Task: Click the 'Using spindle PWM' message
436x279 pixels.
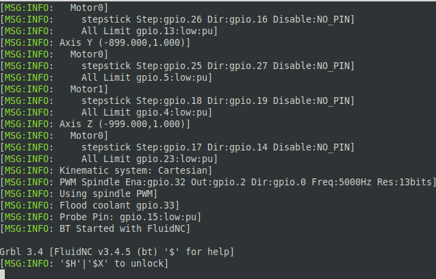Action: [79, 194]
